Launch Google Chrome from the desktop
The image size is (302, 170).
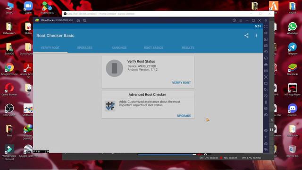coord(9,69)
